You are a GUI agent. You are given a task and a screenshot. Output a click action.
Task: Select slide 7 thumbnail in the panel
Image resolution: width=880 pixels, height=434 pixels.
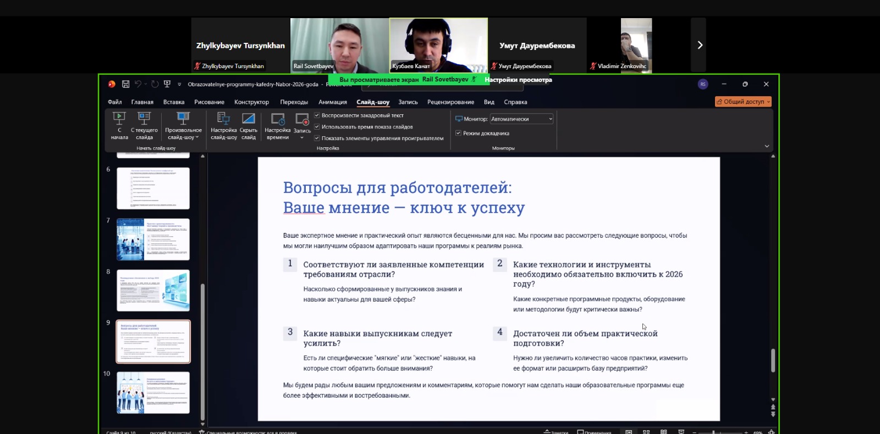pyautogui.click(x=153, y=239)
